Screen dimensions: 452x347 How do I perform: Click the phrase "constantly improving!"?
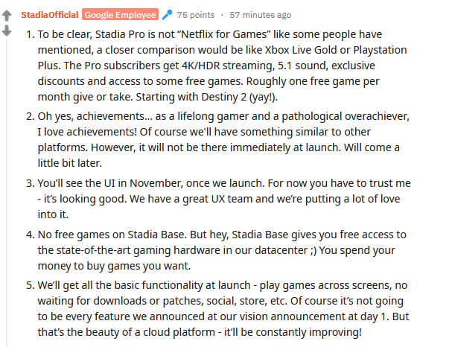pos(308,332)
